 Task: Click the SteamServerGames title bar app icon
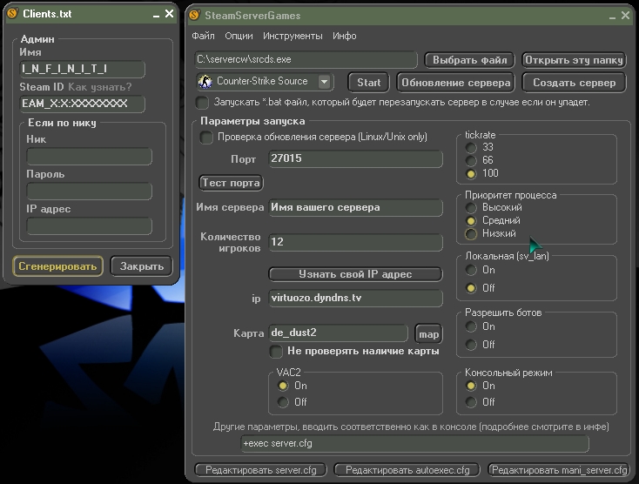[195, 15]
